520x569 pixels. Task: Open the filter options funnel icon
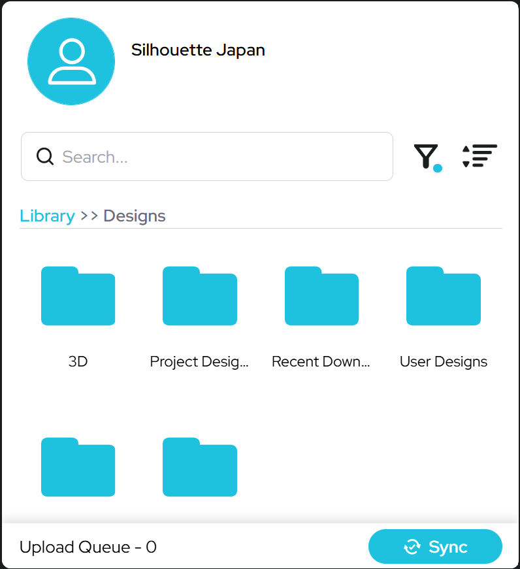(428, 157)
